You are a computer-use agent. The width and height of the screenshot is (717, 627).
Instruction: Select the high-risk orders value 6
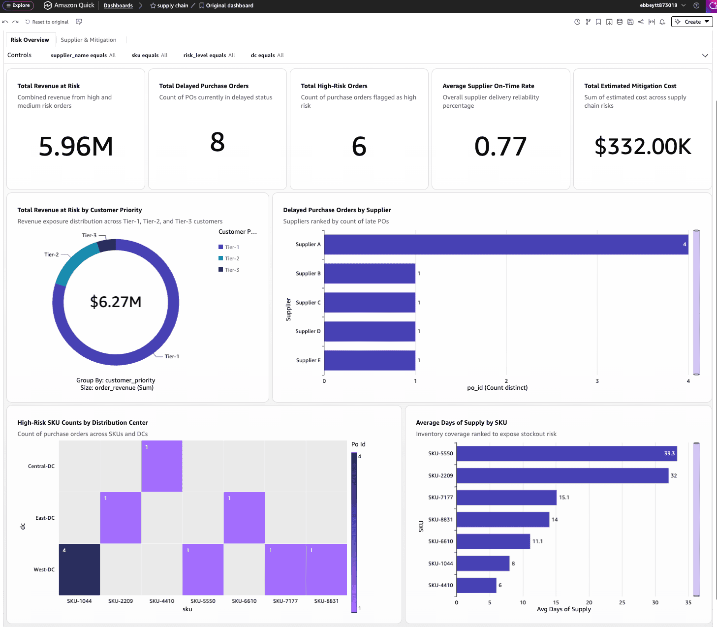pyautogui.click(x=359, y=147)
